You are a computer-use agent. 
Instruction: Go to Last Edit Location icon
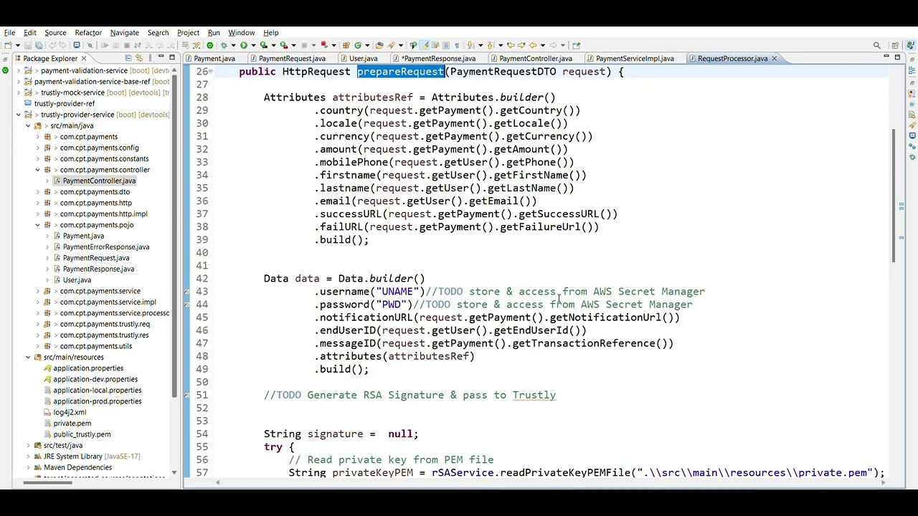pyautogui.click(x=510, y=45)
